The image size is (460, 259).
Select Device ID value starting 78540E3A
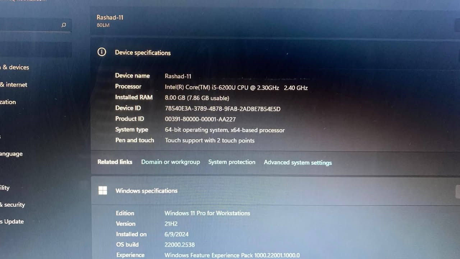pos(222,109)
